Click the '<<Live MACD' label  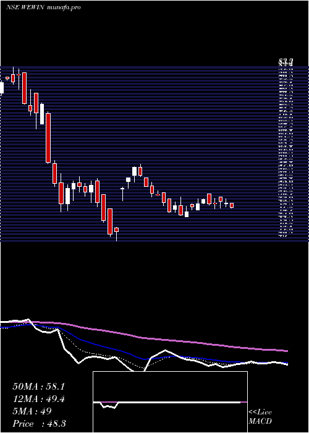(260, 417)
